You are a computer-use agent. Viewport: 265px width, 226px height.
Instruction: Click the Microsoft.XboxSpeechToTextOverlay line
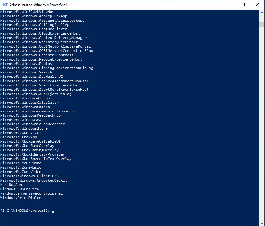tap(36, 159)
